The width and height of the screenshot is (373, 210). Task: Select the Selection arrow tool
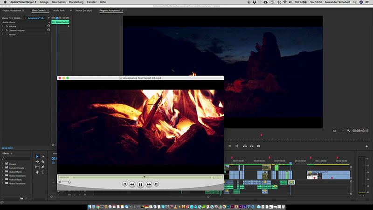pos(37,156)
